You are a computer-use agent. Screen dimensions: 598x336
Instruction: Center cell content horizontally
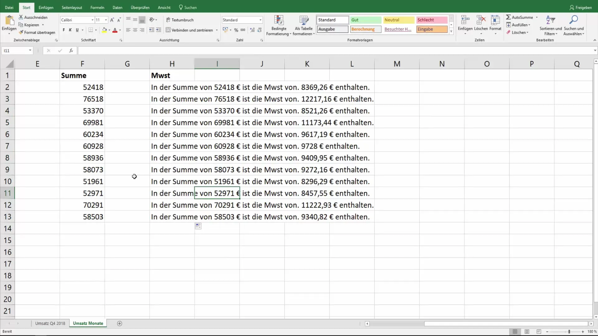(135, 30)
